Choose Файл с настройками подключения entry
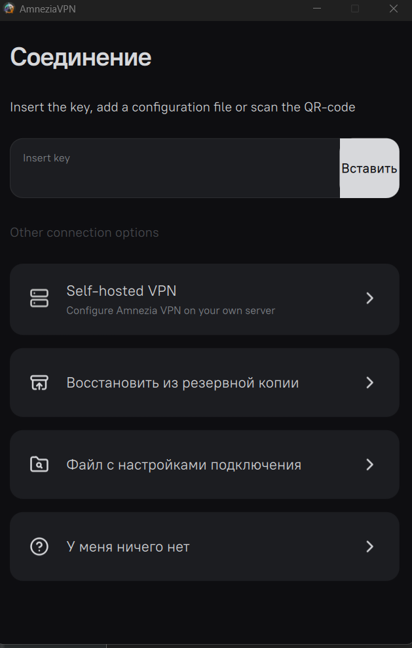The image size is (412, 648). [x=204, y=464]
